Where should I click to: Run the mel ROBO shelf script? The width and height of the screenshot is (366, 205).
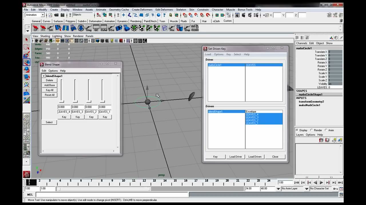(x=195, y=28)
